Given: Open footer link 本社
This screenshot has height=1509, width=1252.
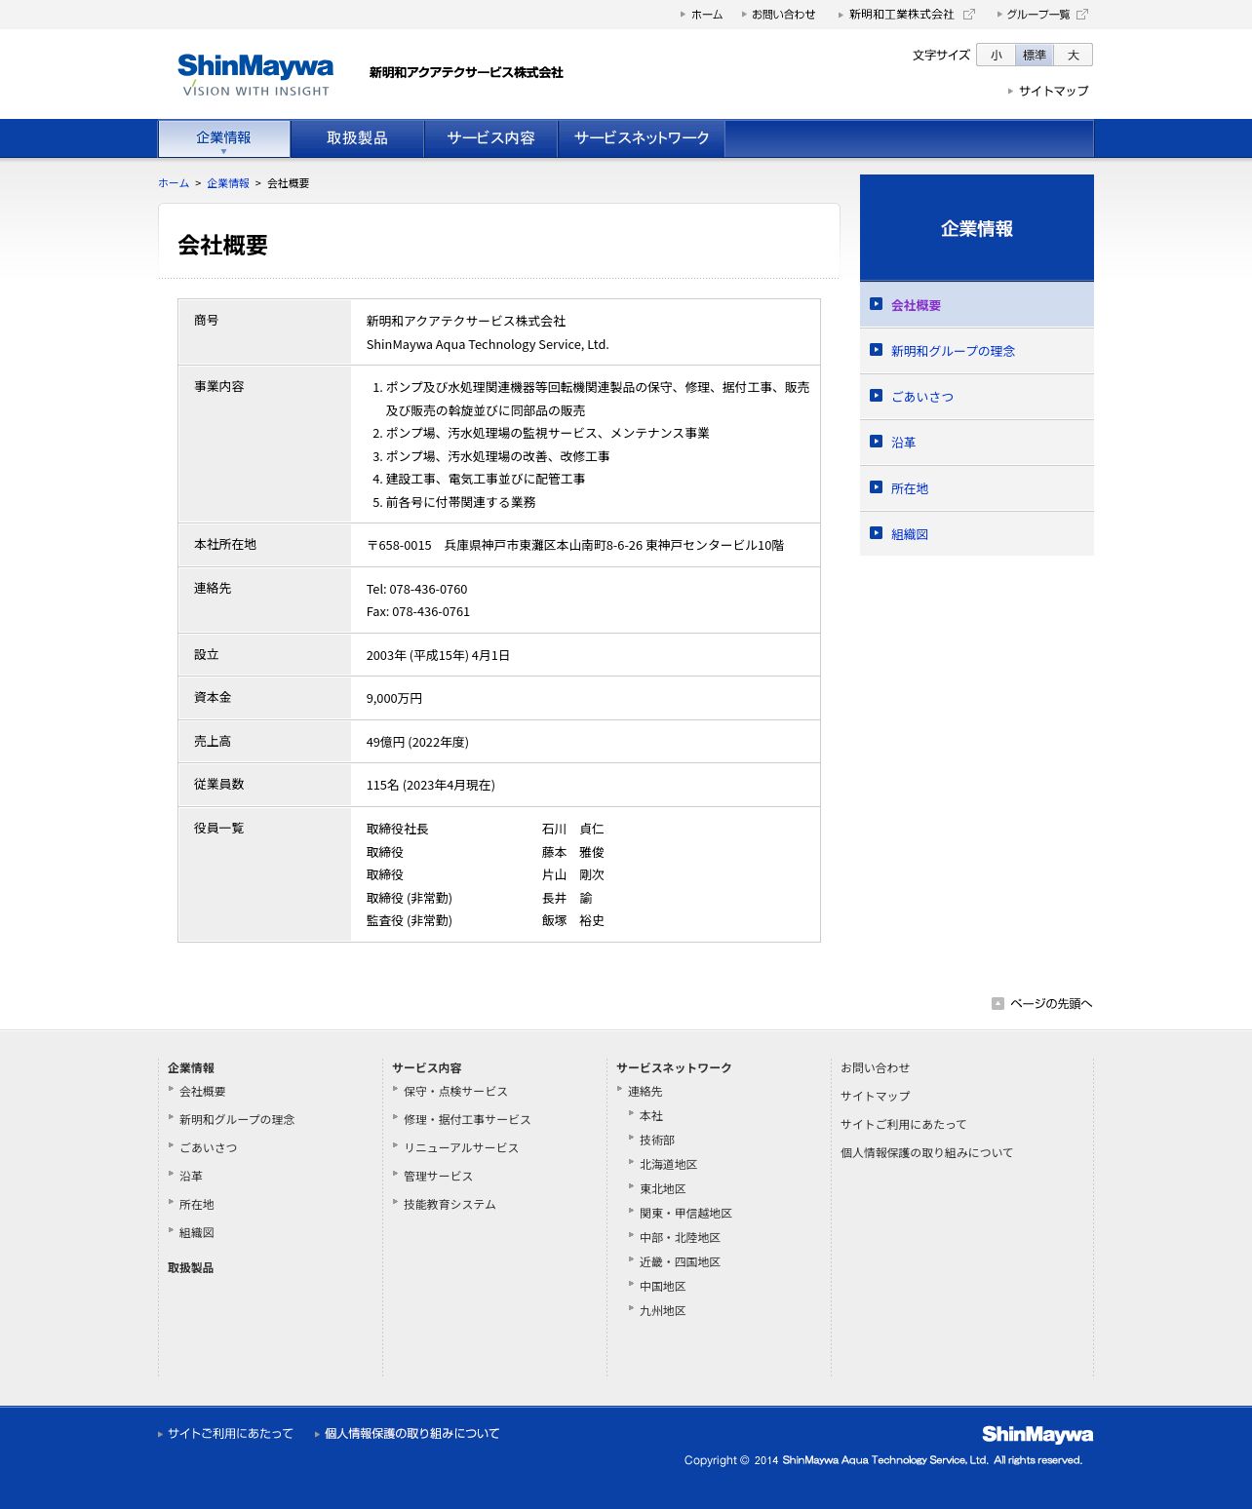Looking at the screenshot, I should pos(651,1116).
